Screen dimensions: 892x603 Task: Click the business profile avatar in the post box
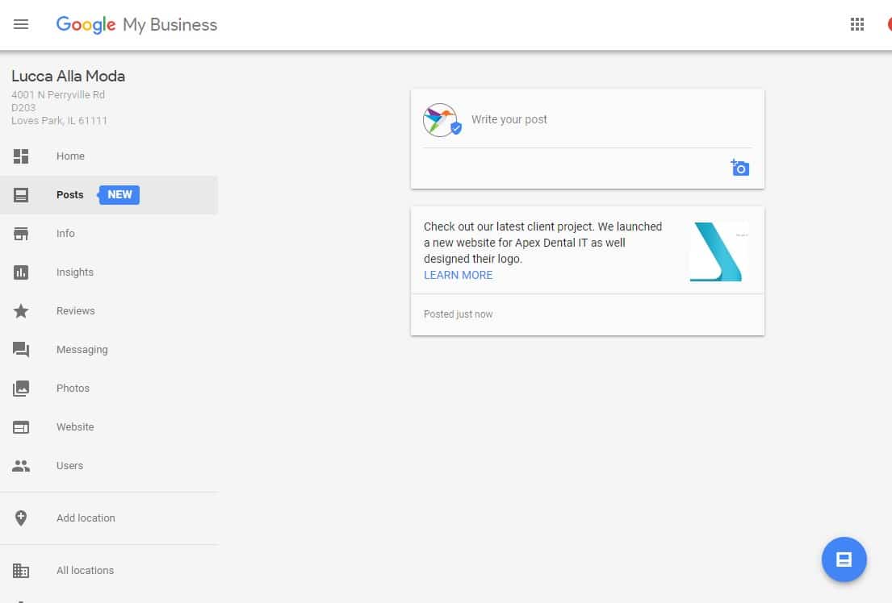(x=440, y=120)
